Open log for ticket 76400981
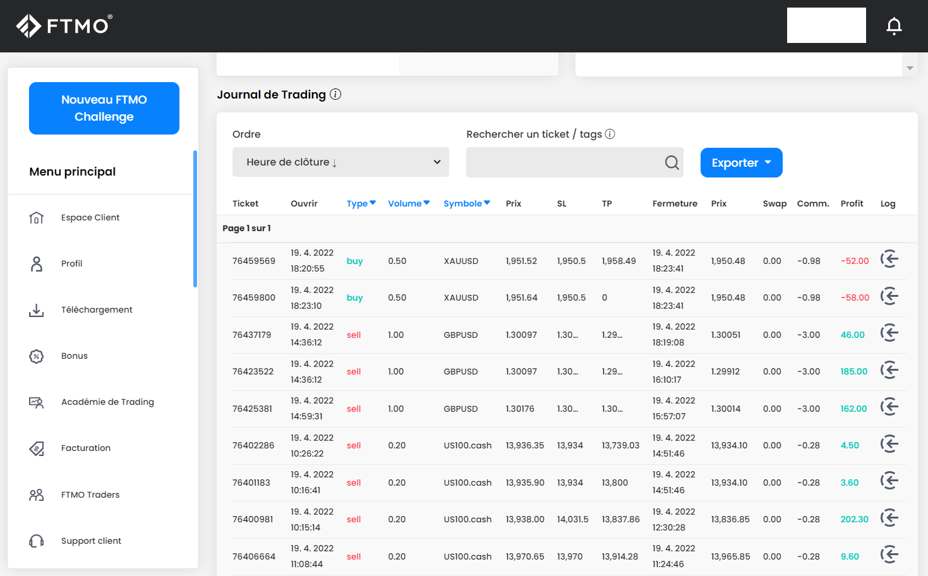The image size is (928, 576). click(889, 518)
